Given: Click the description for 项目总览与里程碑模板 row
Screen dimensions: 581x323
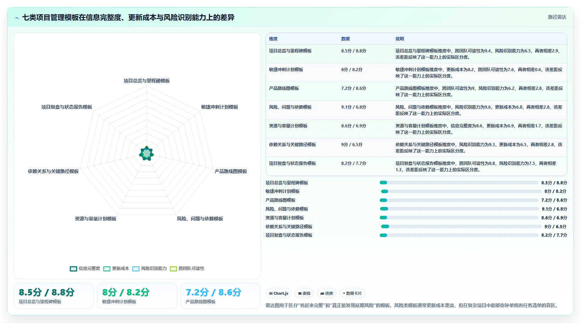Looking at the screenshot, I should tap(478, 54).
